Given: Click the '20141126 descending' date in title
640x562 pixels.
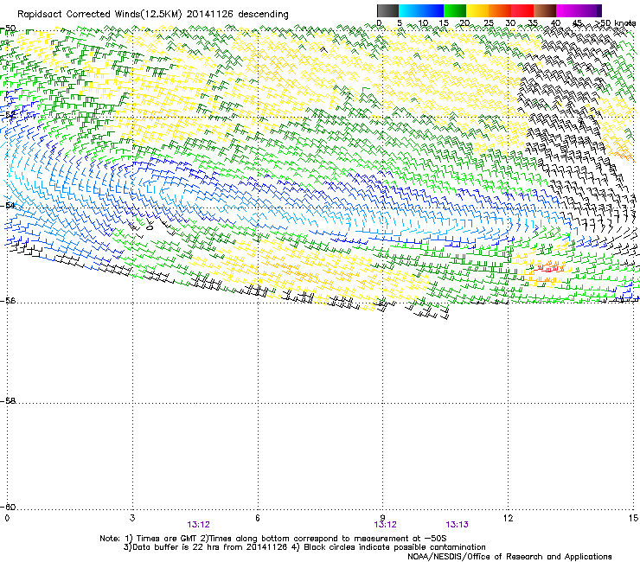Looking at the screenshot, I should [x=237, y=15].
